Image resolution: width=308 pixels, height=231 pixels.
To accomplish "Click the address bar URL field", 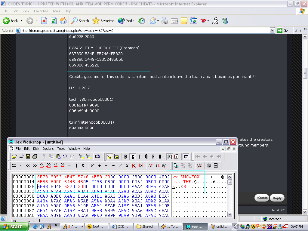I will 145,30.
